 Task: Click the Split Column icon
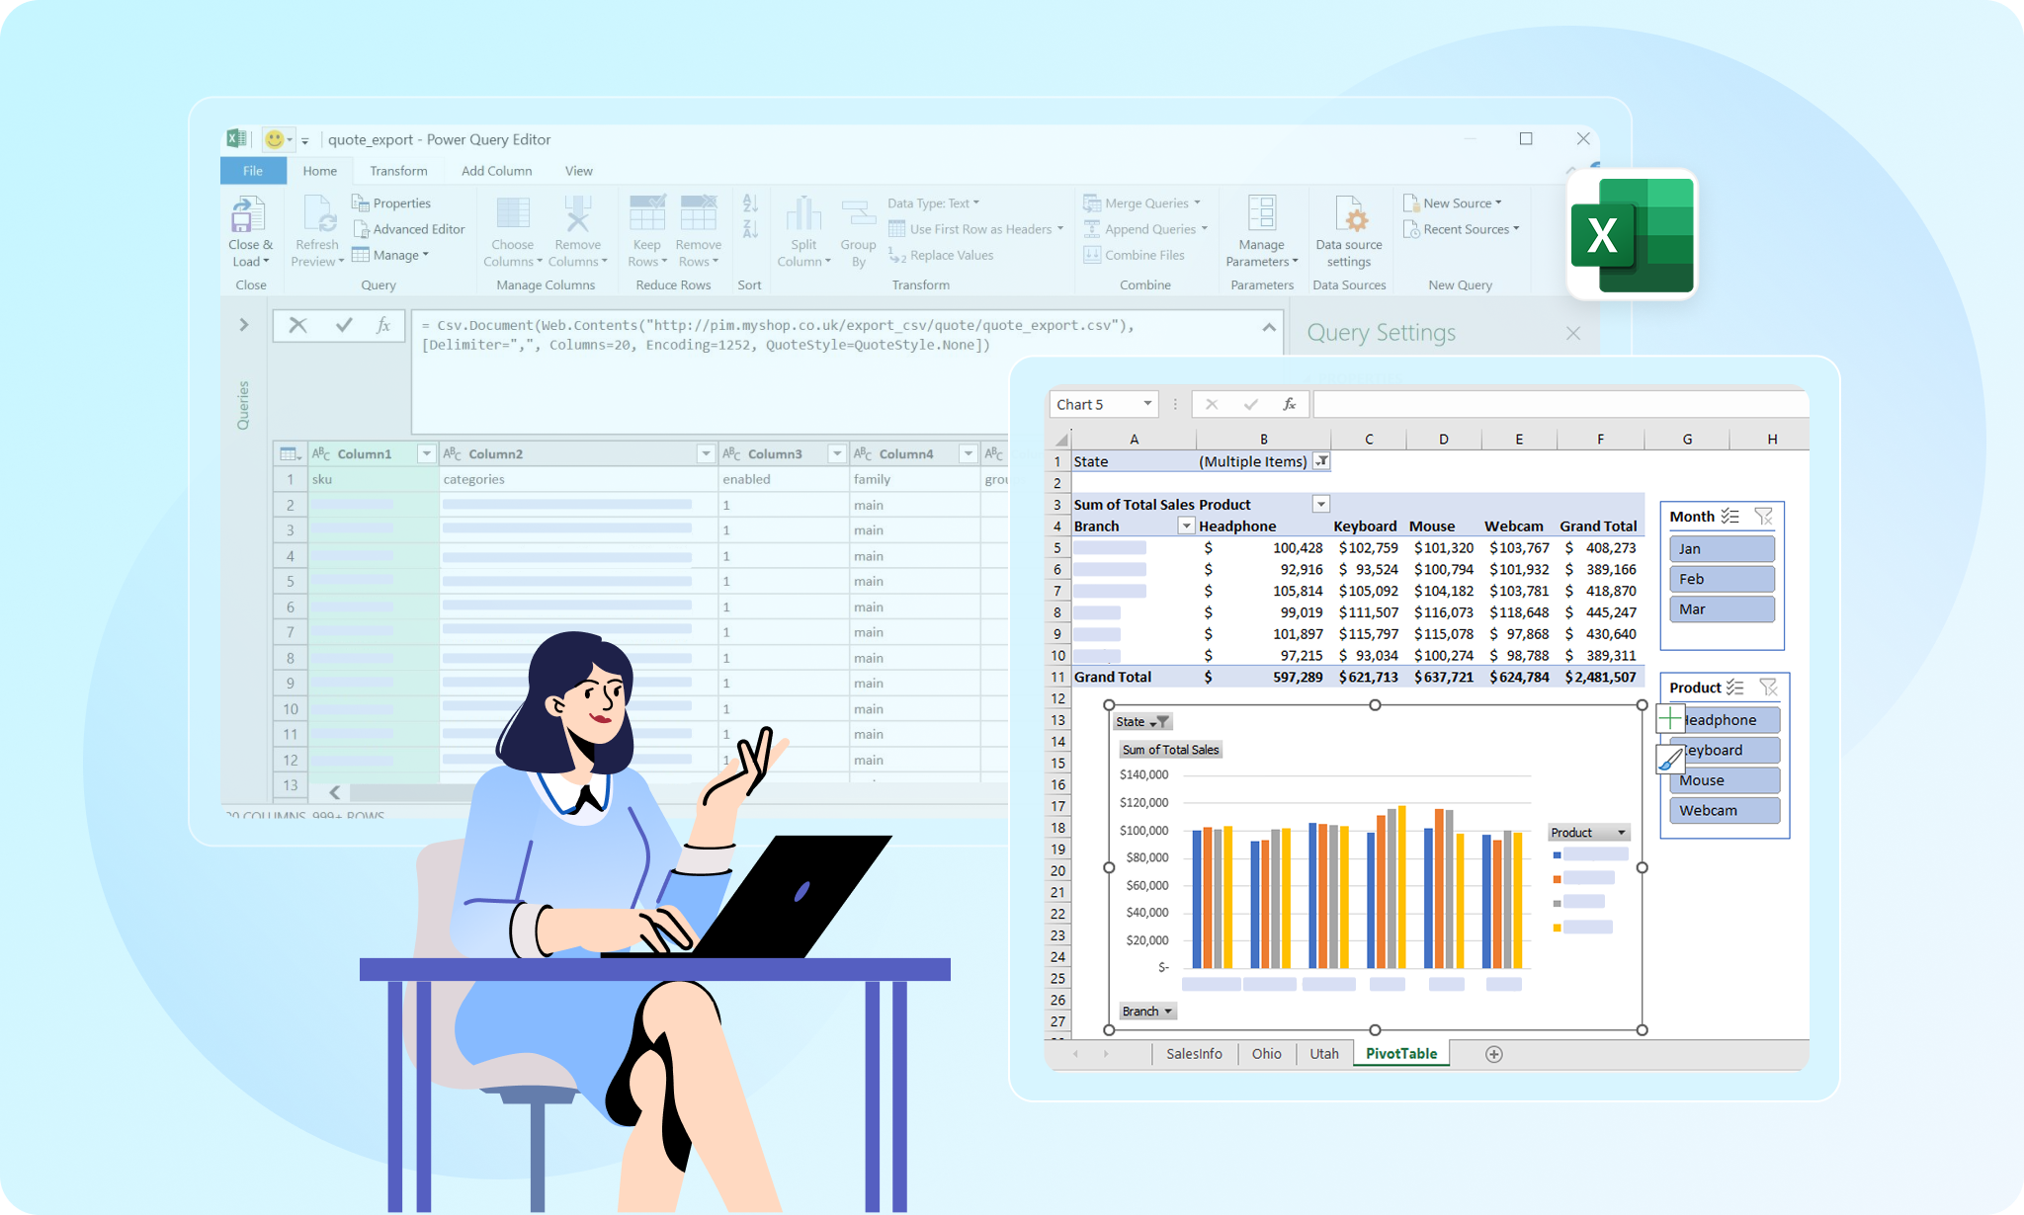pyautogui.click(x=803, y=214)
